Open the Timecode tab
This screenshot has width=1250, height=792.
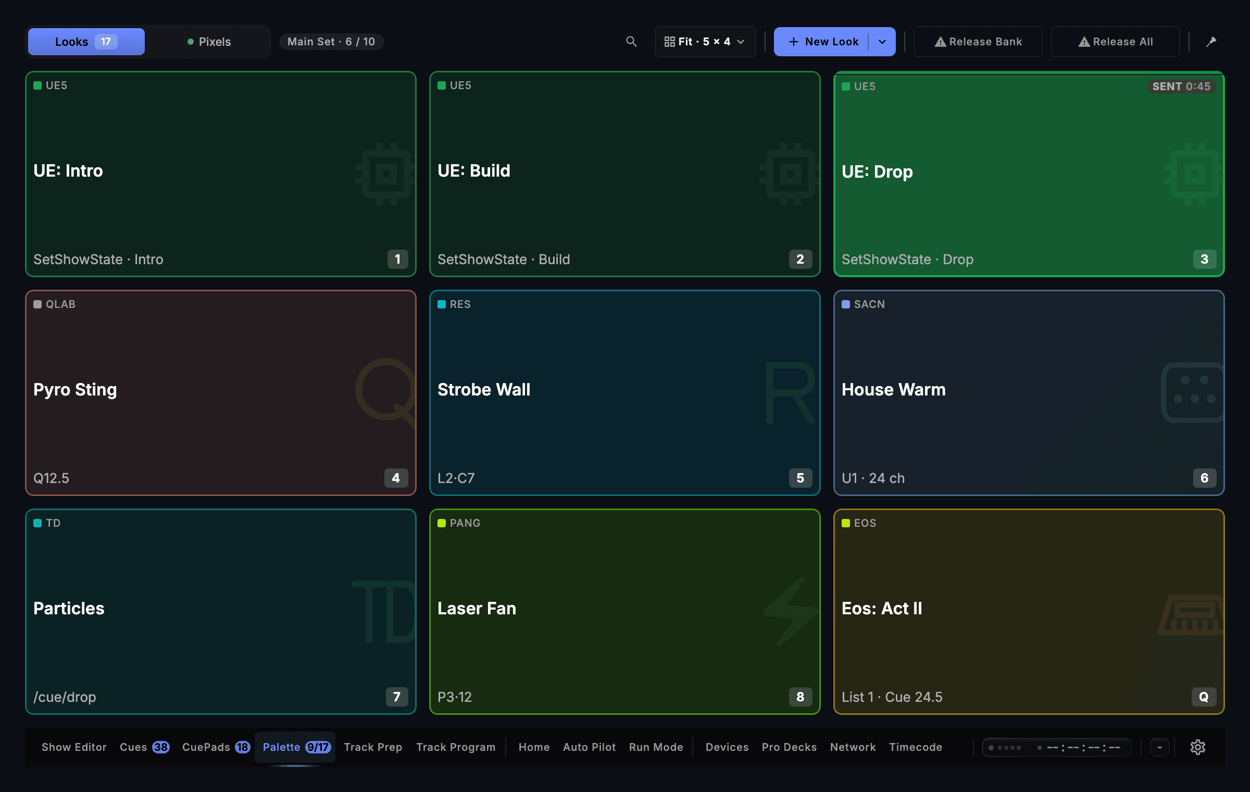916,747
